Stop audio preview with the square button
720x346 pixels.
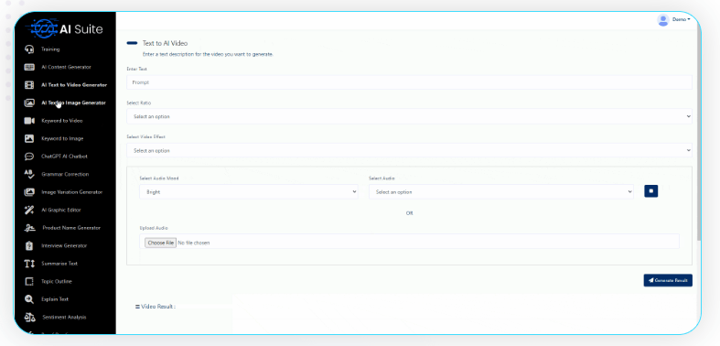click(650, 191)
